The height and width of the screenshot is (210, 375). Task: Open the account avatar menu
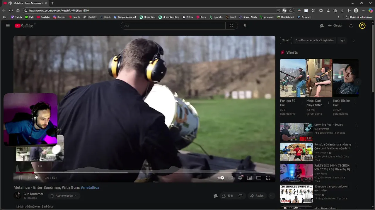pyautogui.click(x=362, y=26)
